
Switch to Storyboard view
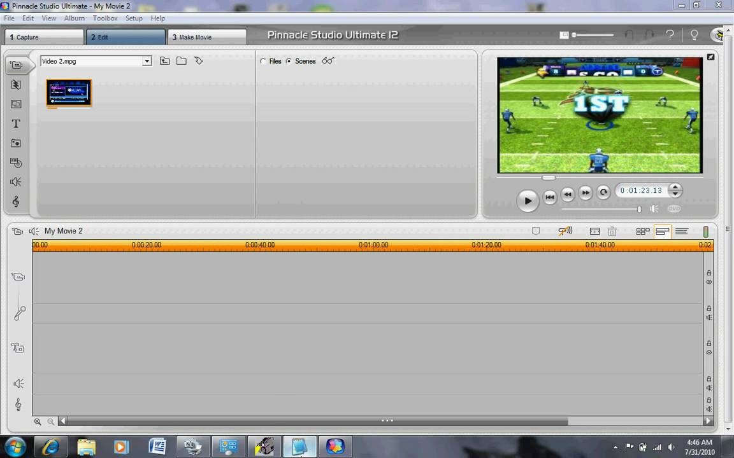643,231
